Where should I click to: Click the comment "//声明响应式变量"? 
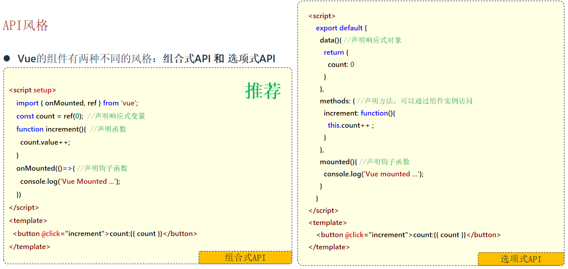[116, 116]
